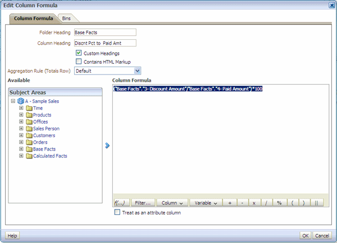Click the OK button
The image size is (337, 243).
[306, 236]
